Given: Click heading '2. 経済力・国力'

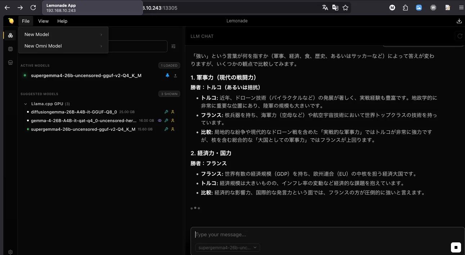Looking at the screenshot, I should point(211,153).
